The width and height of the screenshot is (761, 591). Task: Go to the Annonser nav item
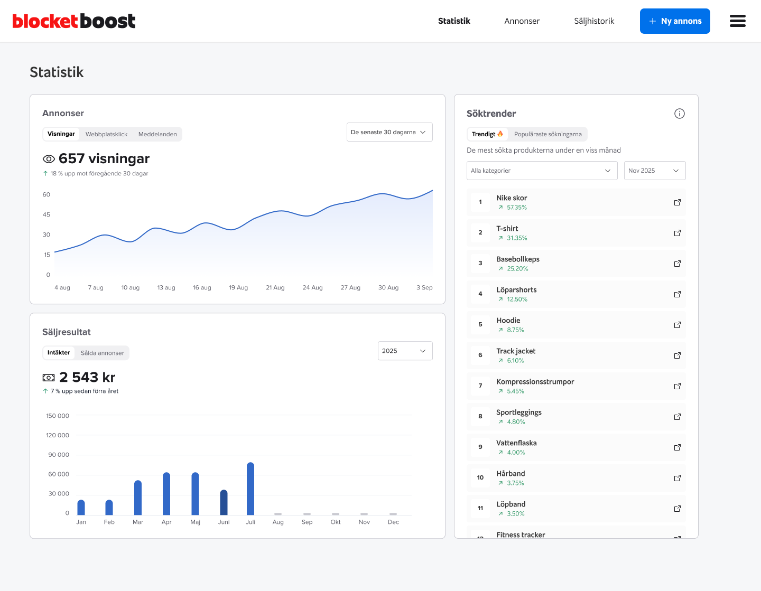coord(522,21)
